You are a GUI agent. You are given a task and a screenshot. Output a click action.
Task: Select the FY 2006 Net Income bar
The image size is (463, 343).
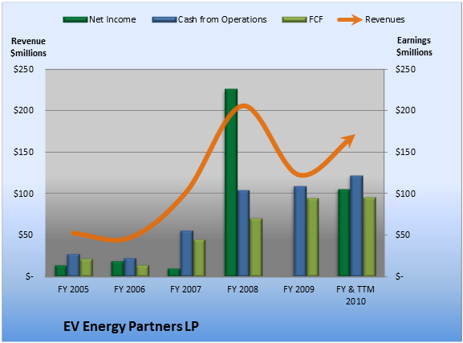click(117, 269)
